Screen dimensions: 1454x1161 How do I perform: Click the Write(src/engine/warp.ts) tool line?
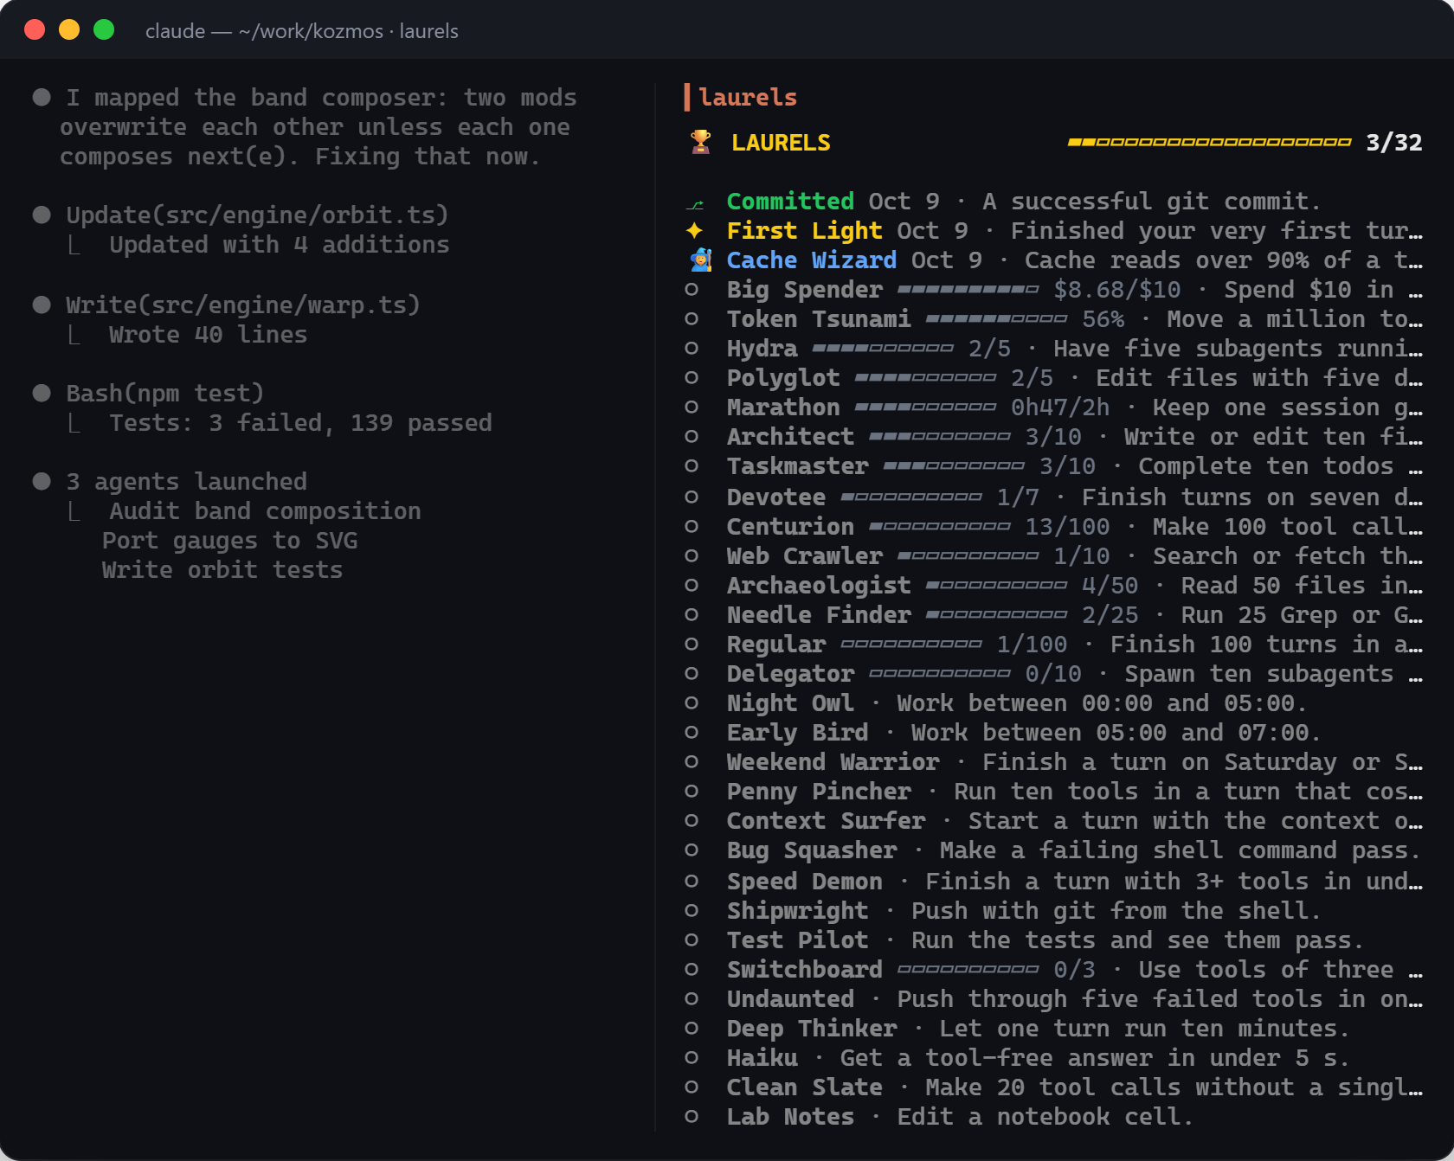243,305
